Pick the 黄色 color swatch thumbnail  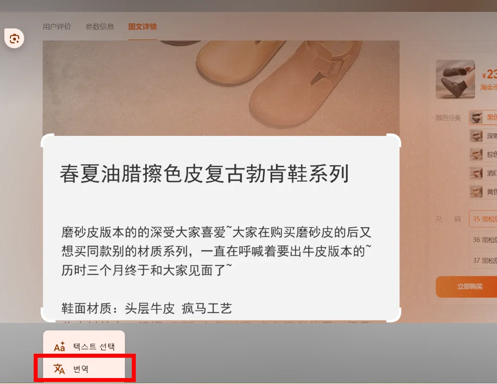pyautogui.click(x=476, y=192)
